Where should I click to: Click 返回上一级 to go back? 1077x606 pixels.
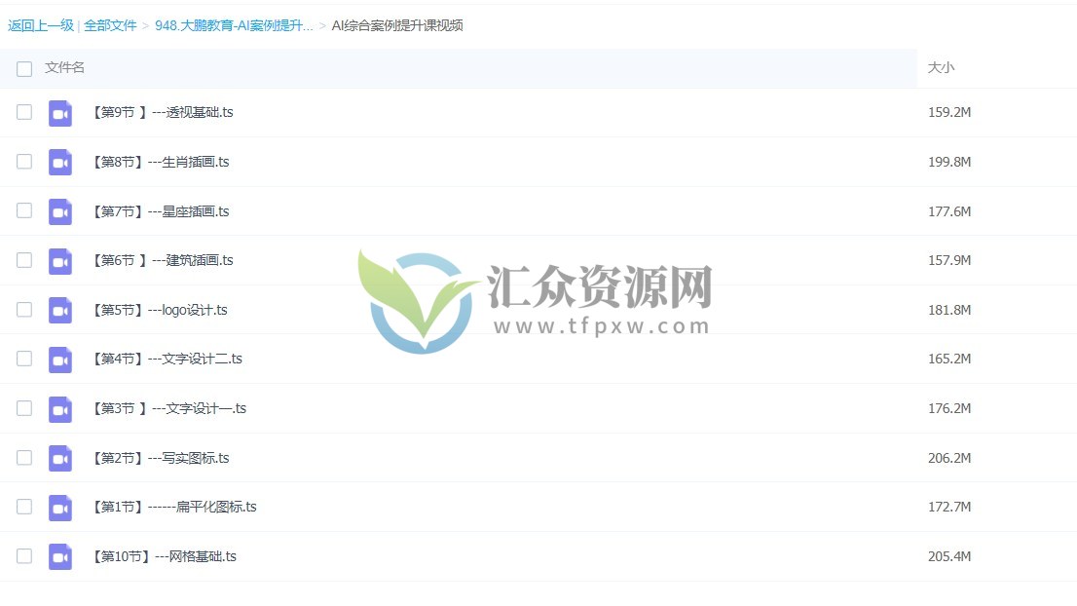click(41, 26)
